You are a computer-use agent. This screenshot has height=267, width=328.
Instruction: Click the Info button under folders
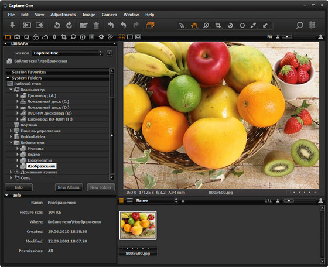[19, 187]
